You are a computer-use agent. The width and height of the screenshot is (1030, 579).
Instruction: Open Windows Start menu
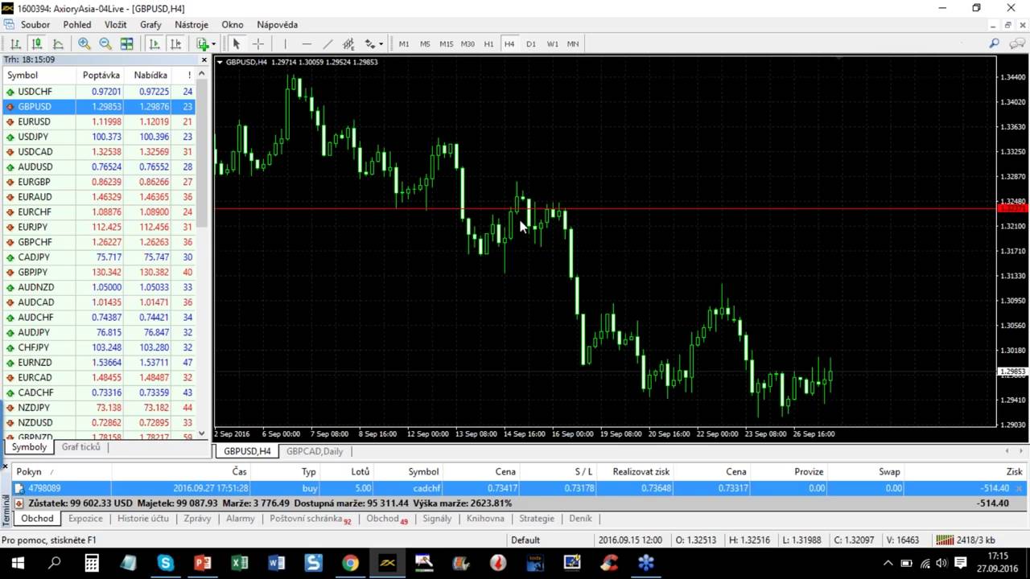pyautogui.click(x=17, y=563)
